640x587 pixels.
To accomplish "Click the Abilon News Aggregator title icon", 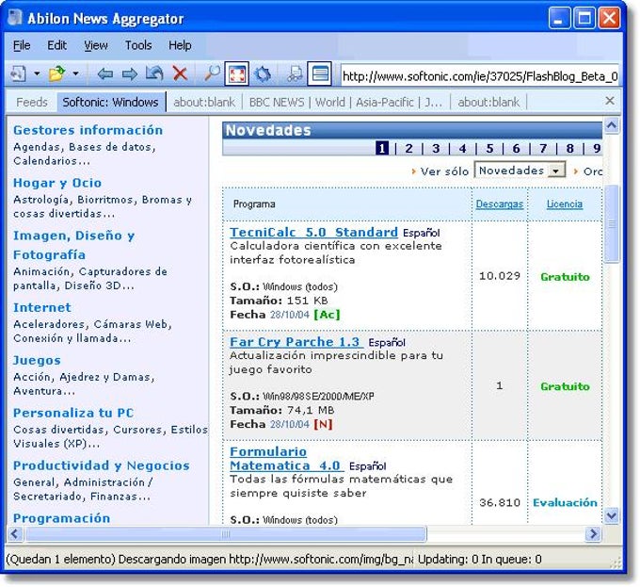I will (x=15, y=18).
